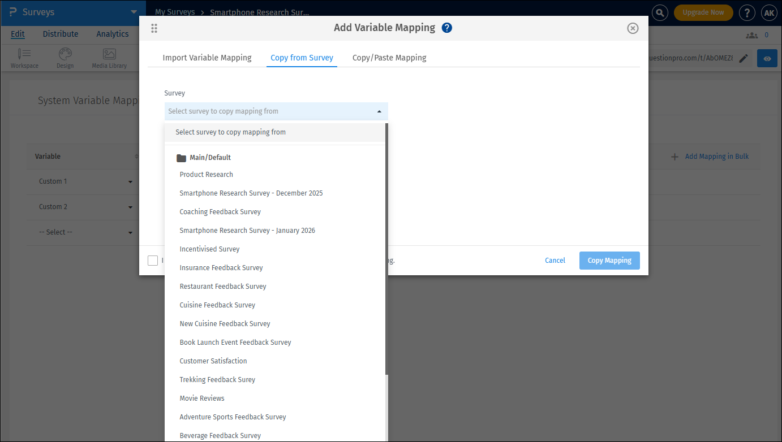Click the collaborators icon showing 0
Viewport: 782px width, 442px height.
coord(753,34)
